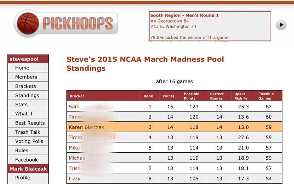Open Trash Talk in the sidebar

point(28,132)
